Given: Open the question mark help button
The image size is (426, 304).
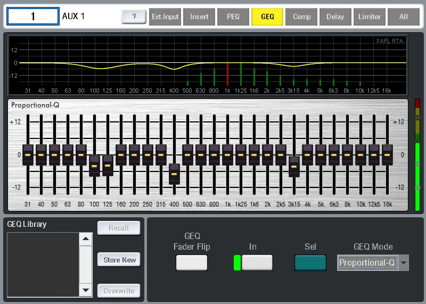Looking at the screenshot, I should click(x=134, y=17).
